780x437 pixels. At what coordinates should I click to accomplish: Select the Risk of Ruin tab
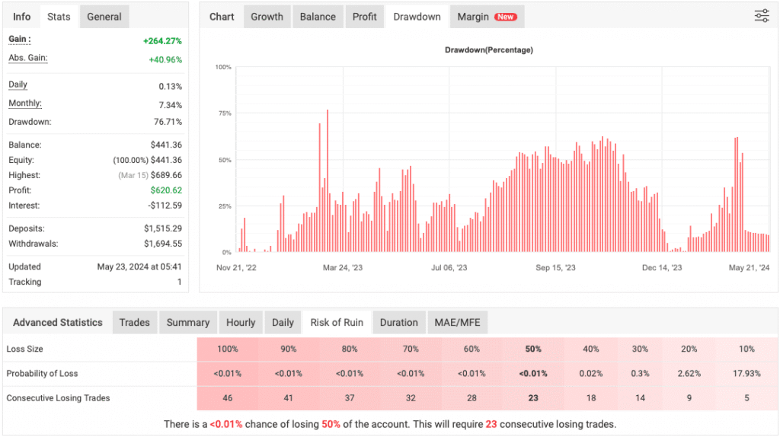(x=337, y=322)
